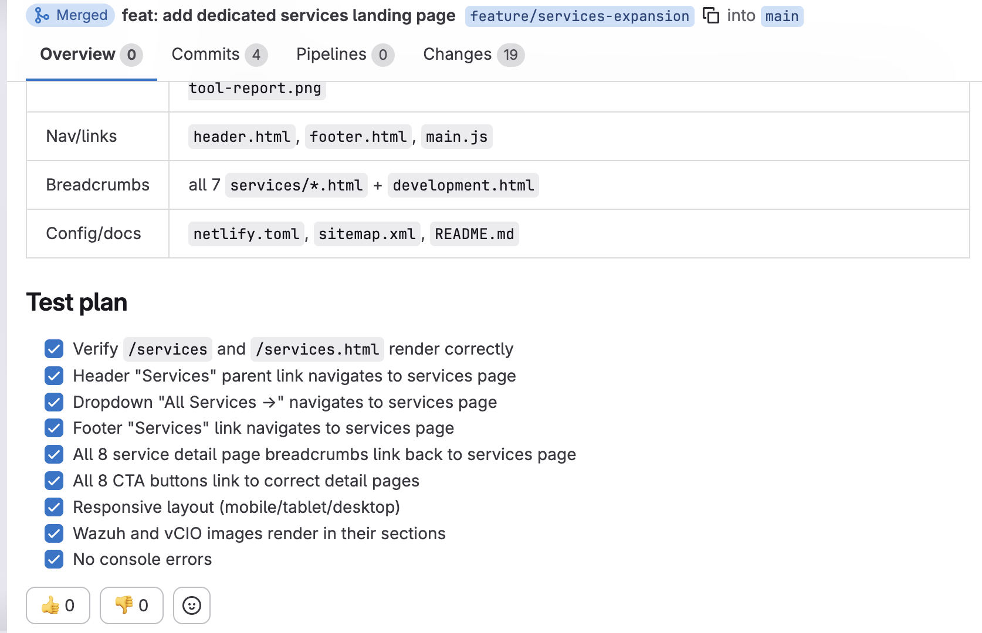Click the header.html chip in Nav/links
982x633 pixels.
(241, 136)
